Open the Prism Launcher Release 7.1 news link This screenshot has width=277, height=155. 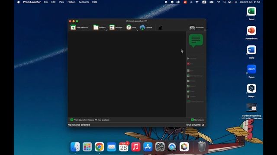(90, 120)
